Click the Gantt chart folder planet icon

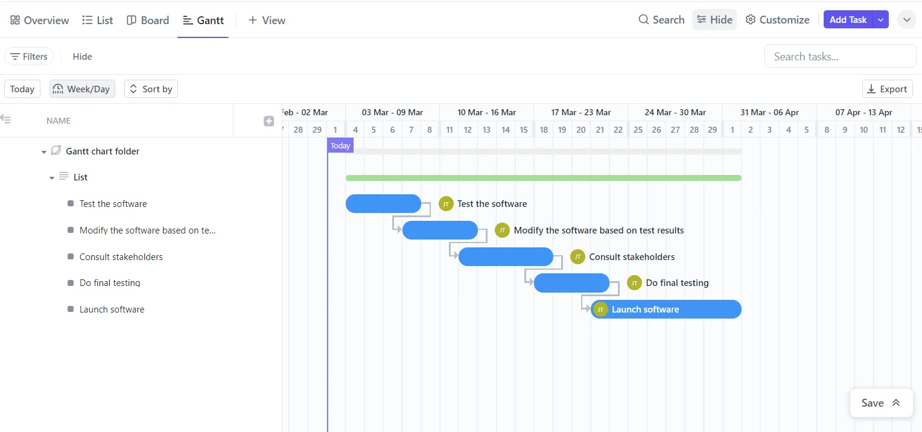tap(56, 150)
